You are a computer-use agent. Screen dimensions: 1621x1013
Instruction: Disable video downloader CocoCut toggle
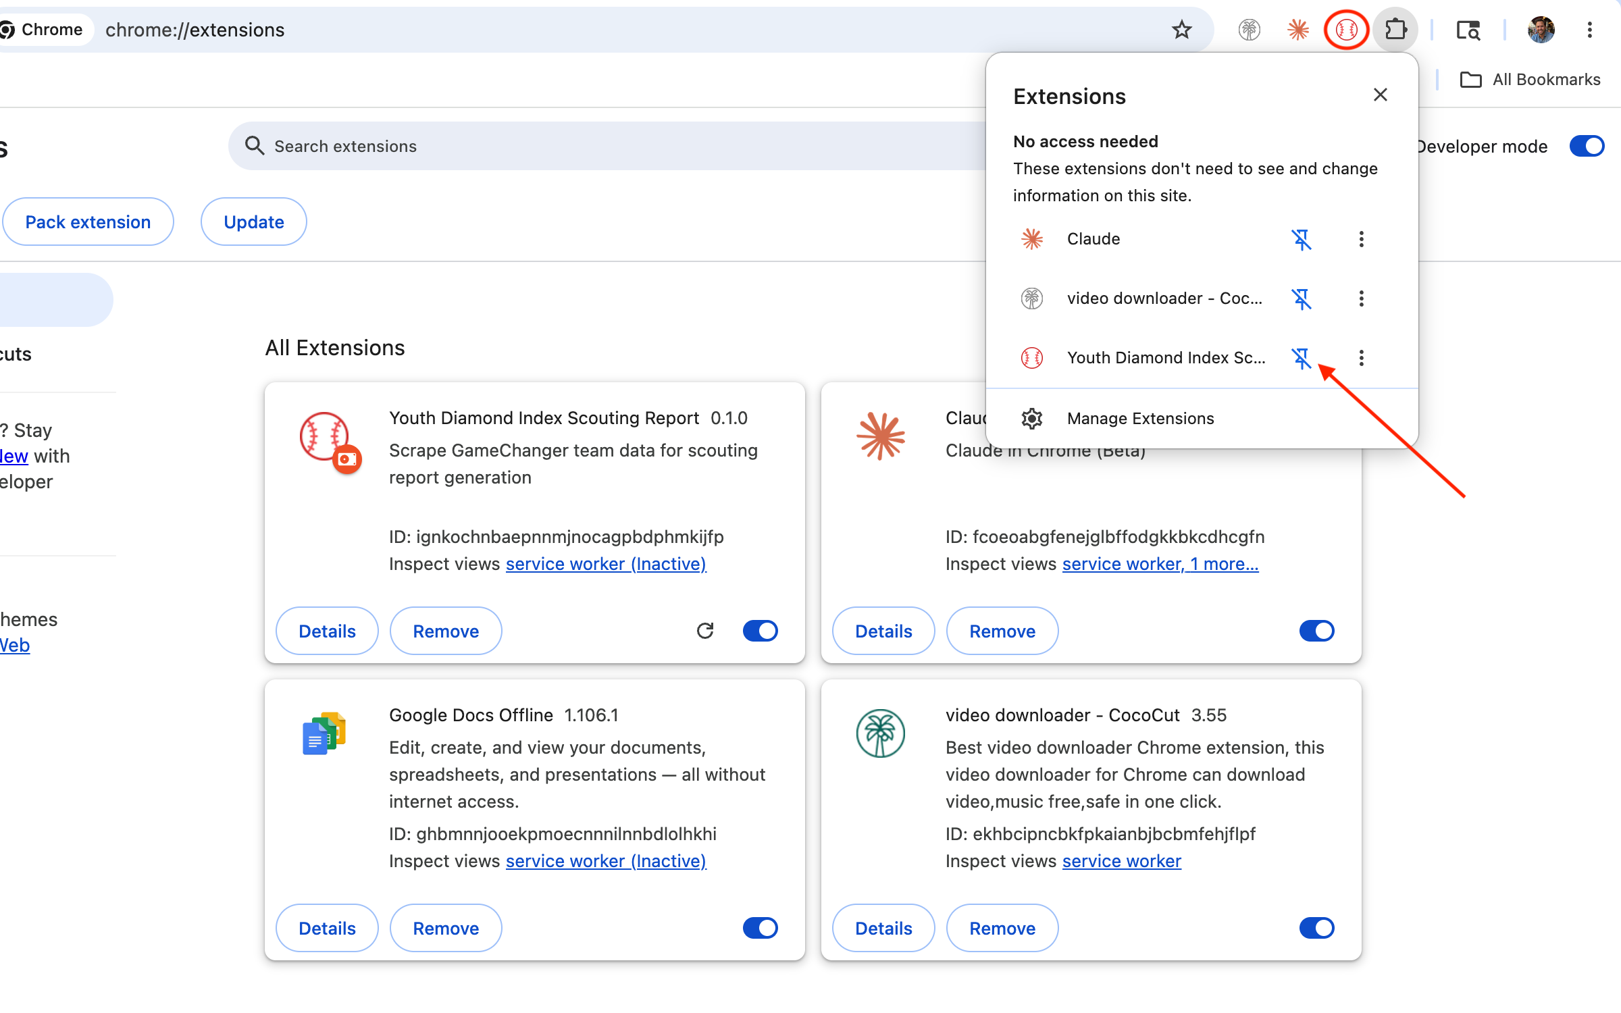(x=1317, y=928)
